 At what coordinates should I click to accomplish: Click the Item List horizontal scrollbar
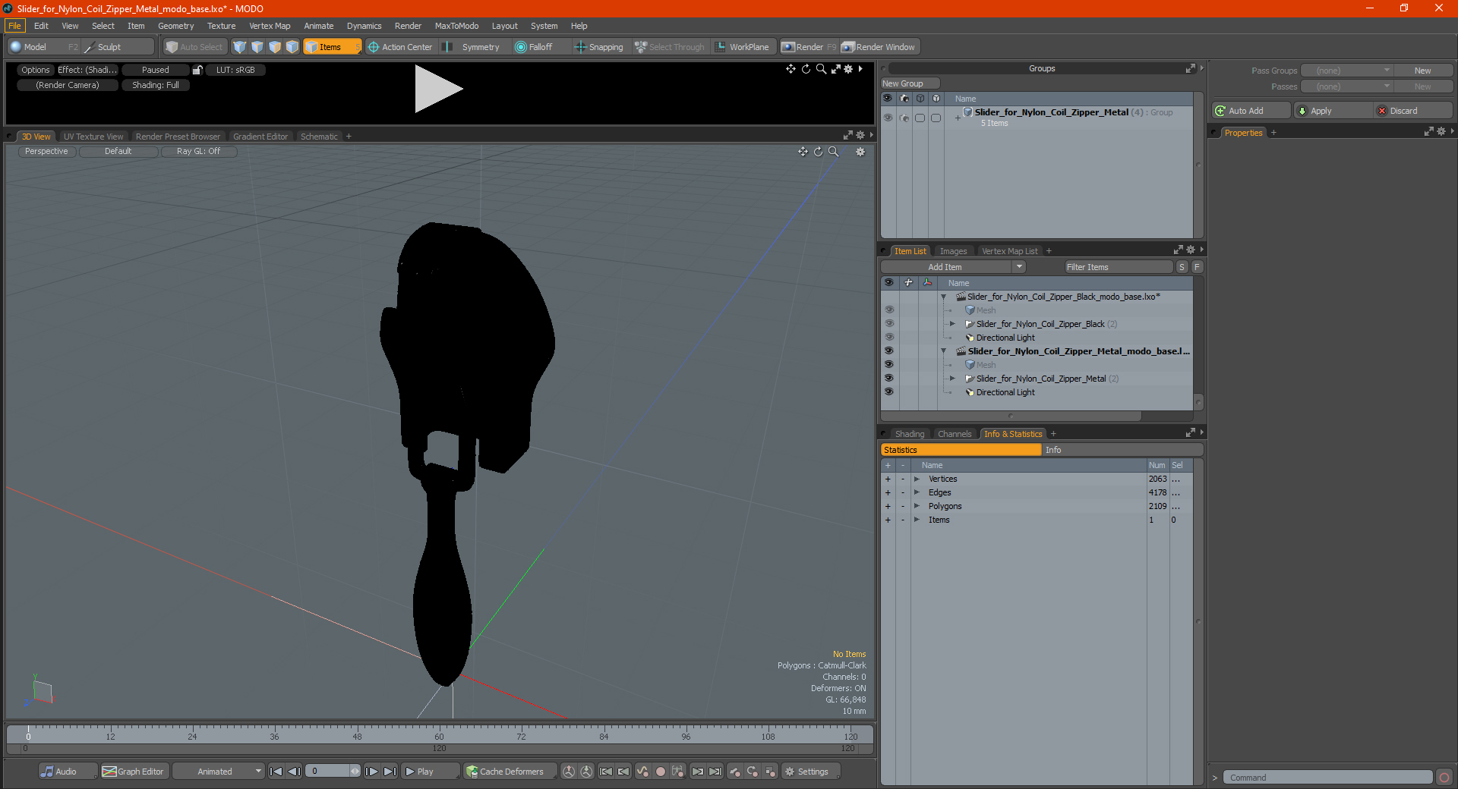point(1011,416)
